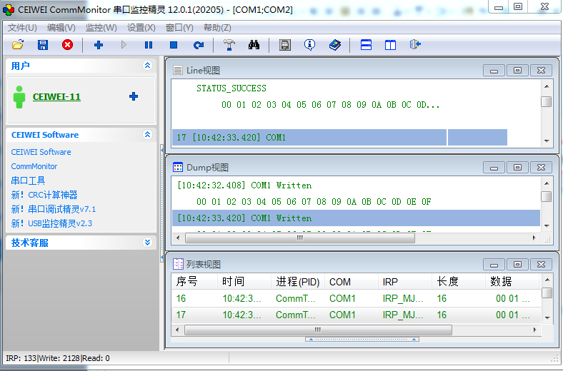
Task: Sort by the 序号 column header
Action: coord(194,282)
